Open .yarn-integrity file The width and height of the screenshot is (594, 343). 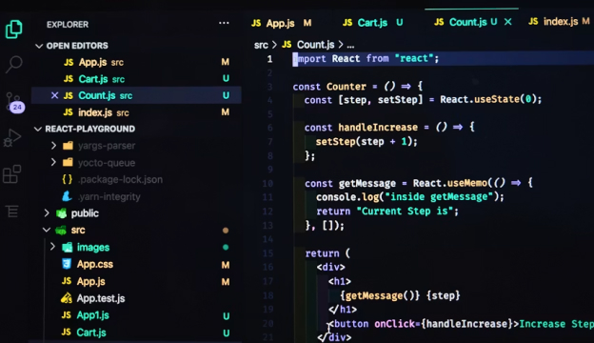tap(109, 196)
